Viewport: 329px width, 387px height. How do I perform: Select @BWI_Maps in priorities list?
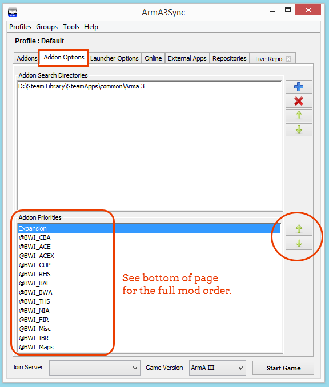tap(149, 347)
